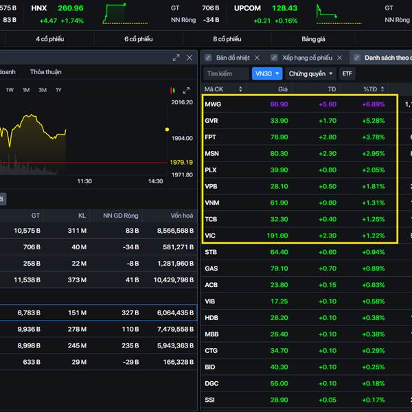Click the Xếp hạng cổ phiếu tab icon

point(275,58)
